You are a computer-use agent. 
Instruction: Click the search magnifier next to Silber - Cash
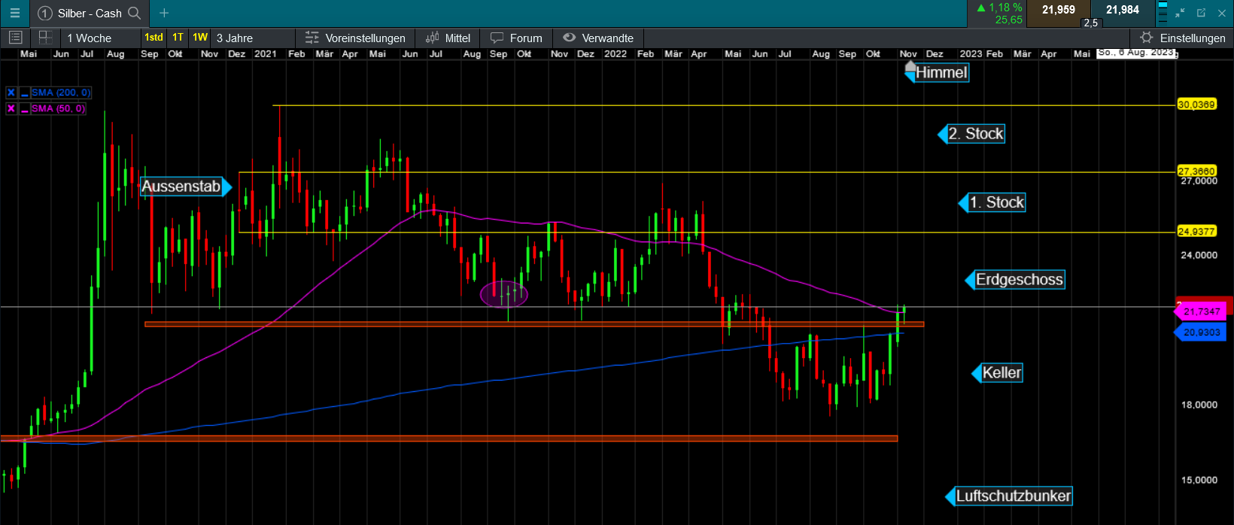[135, 13]
